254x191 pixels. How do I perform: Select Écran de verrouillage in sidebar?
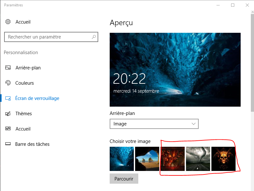37,98
